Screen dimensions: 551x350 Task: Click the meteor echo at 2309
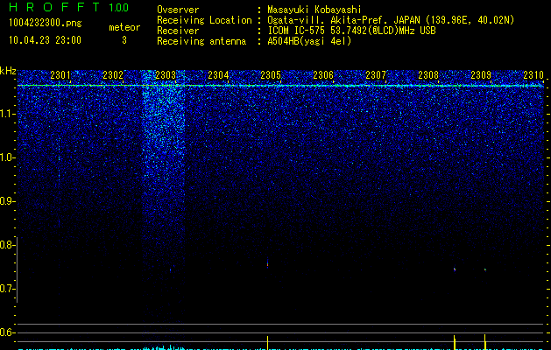click(485, 269)
